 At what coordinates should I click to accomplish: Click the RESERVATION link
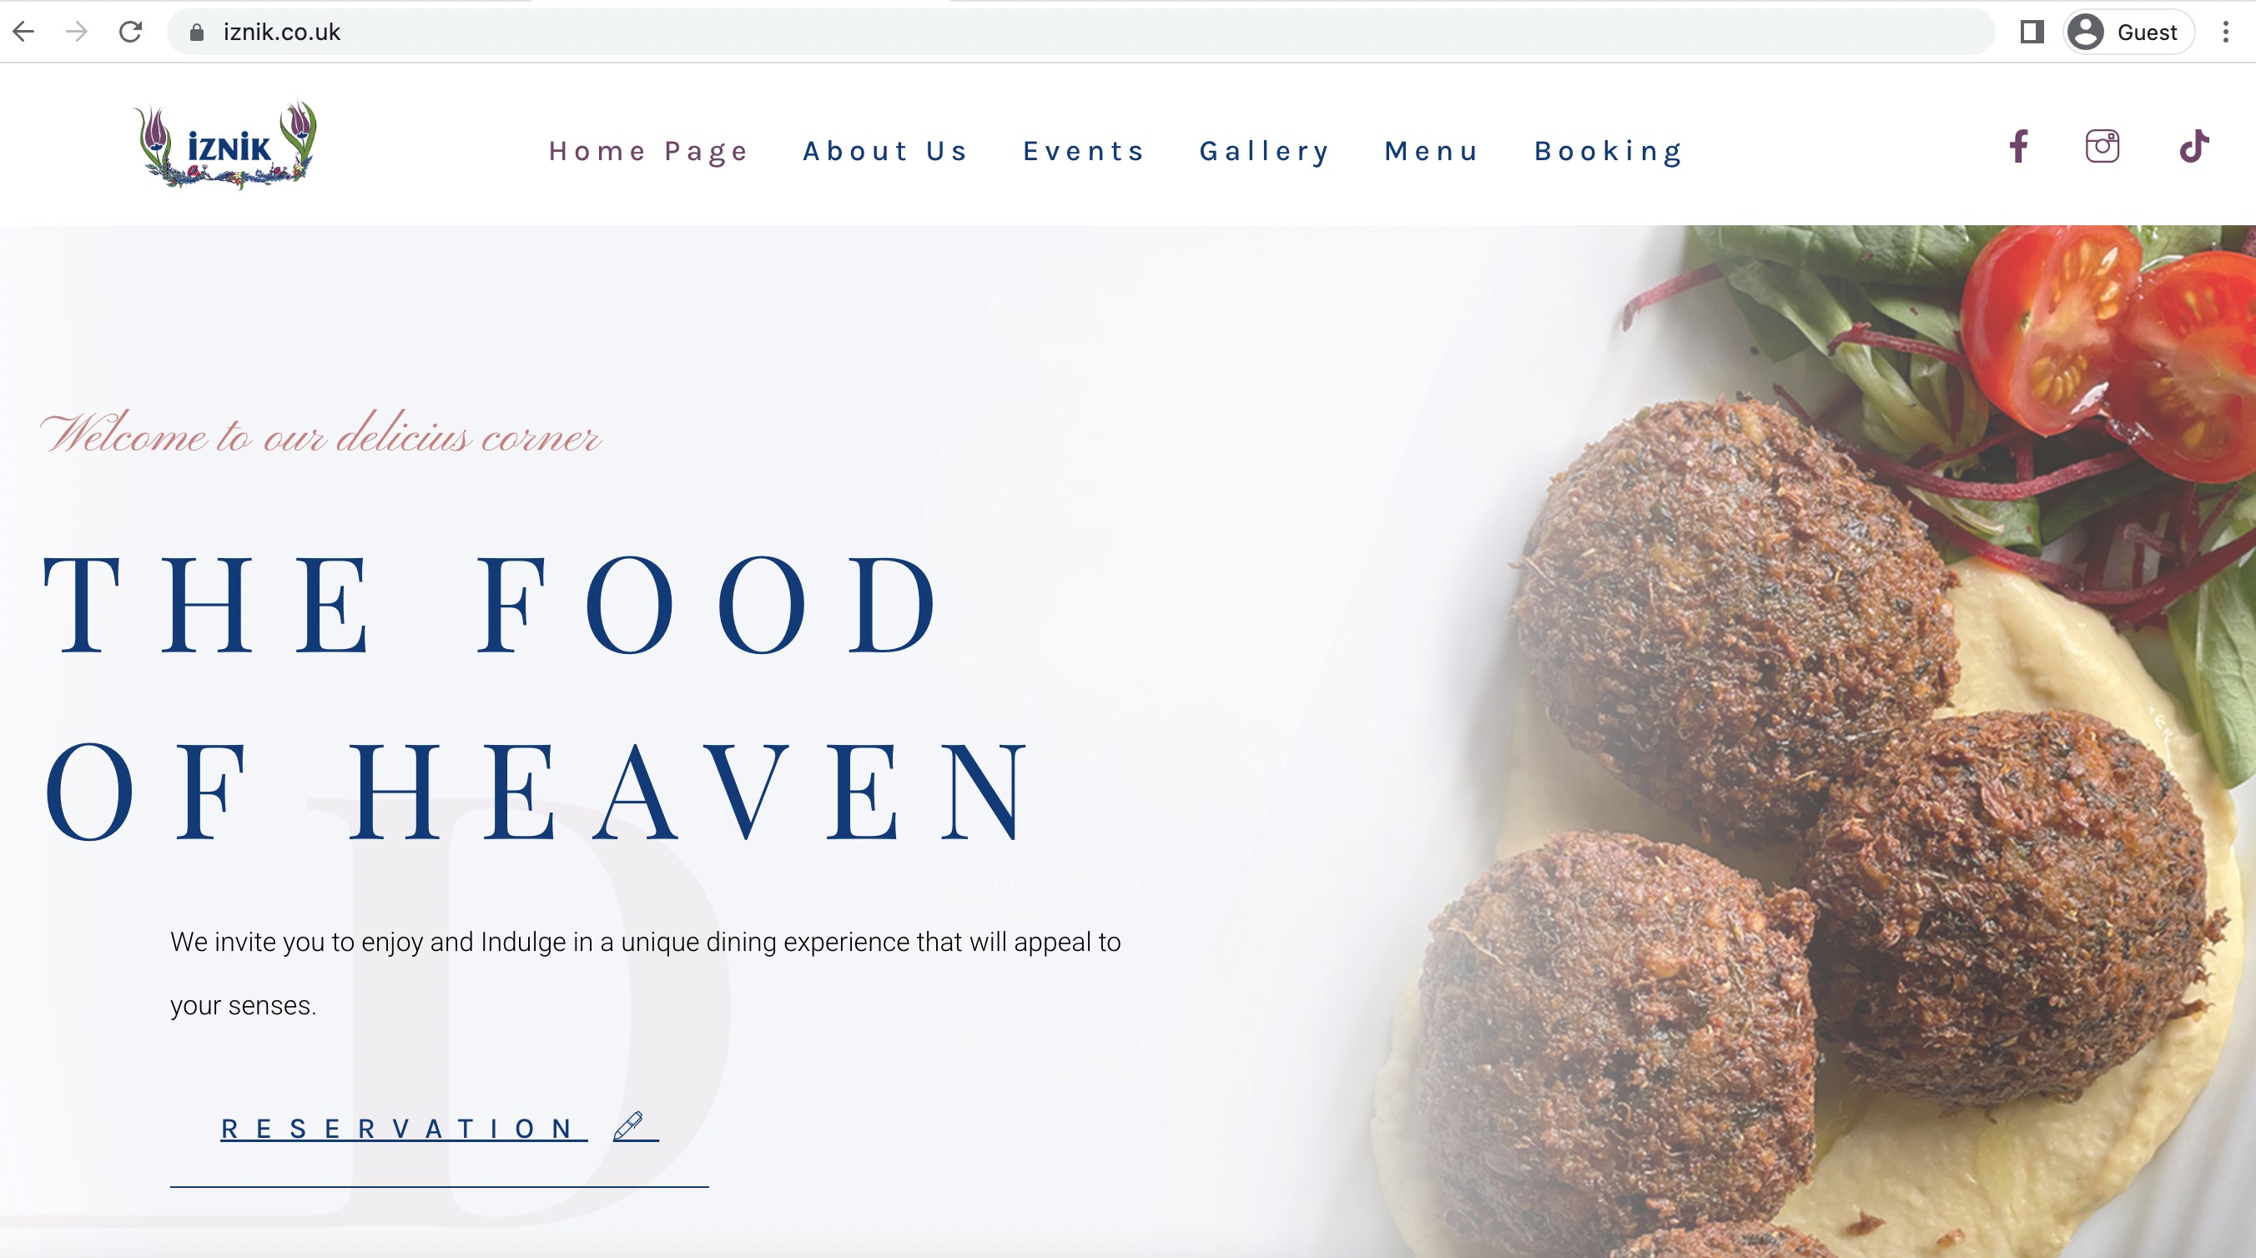pyautogui.click(x=399, y=1129)
